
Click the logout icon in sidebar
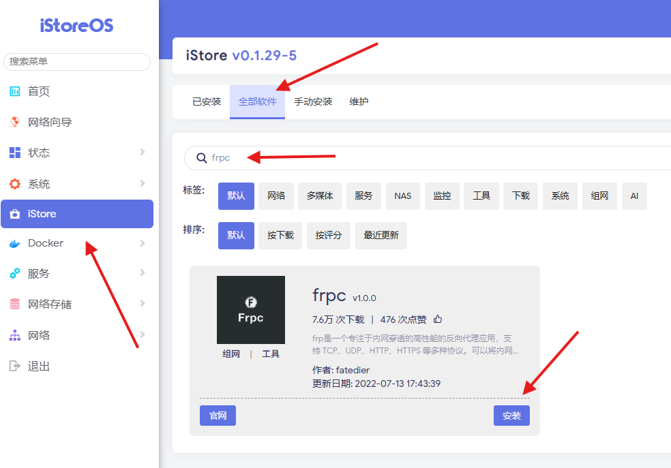pyautogui.click(x=15, y=366)
